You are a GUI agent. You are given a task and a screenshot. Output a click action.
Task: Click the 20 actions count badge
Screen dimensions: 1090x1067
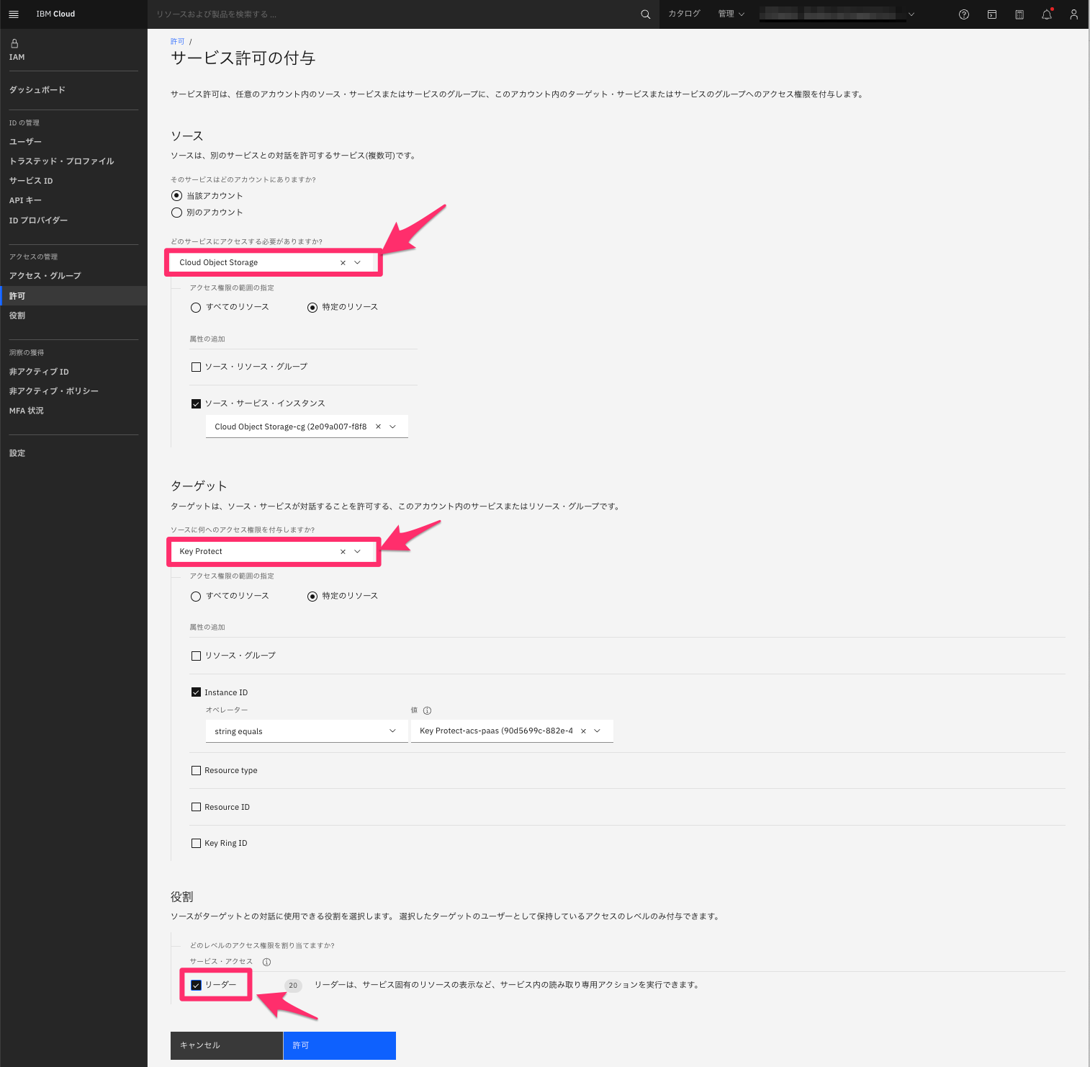(x=293, y=985)
